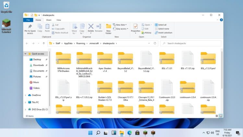This screenshot has width=243, height=137.
Task: Click the Paste ribbon icon
Action: (x=47, y=27)
